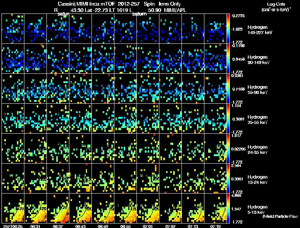Open the 5-13 keV panel at 06:37
Viewport: 300px width, 228px height.
[x=58, y=208]
